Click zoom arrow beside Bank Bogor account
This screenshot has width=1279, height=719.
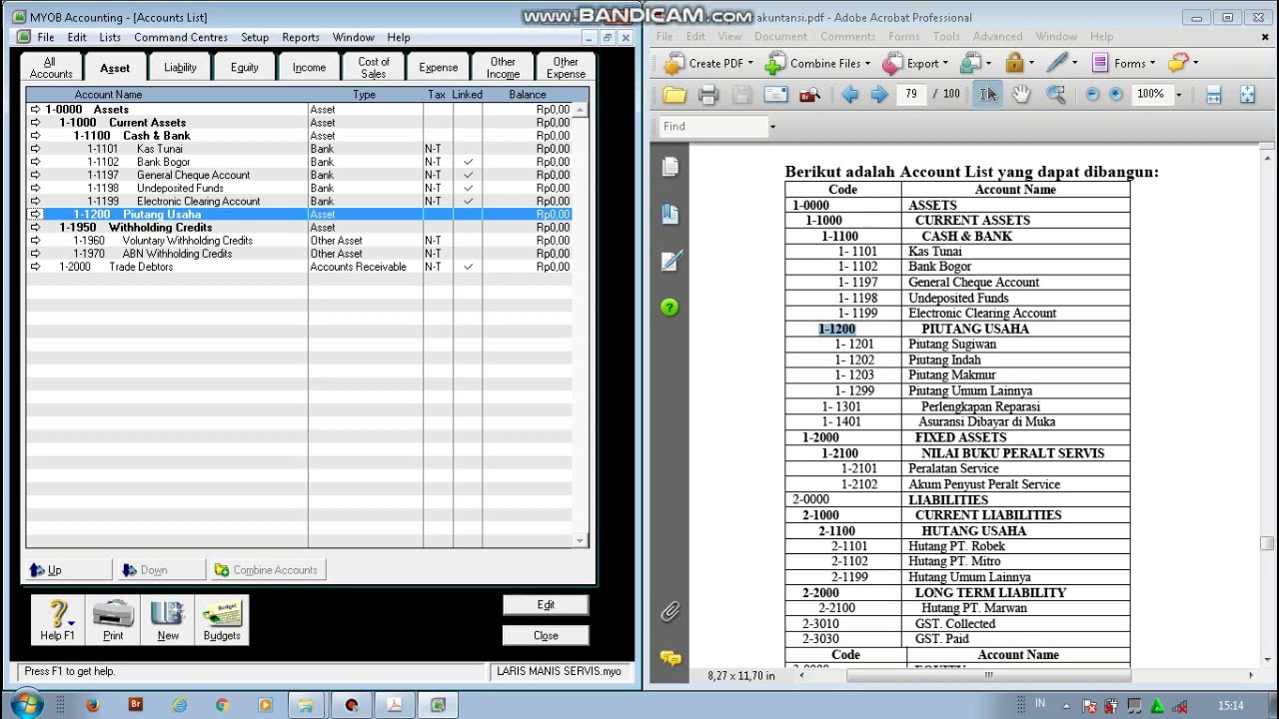[x=35, y=162]
